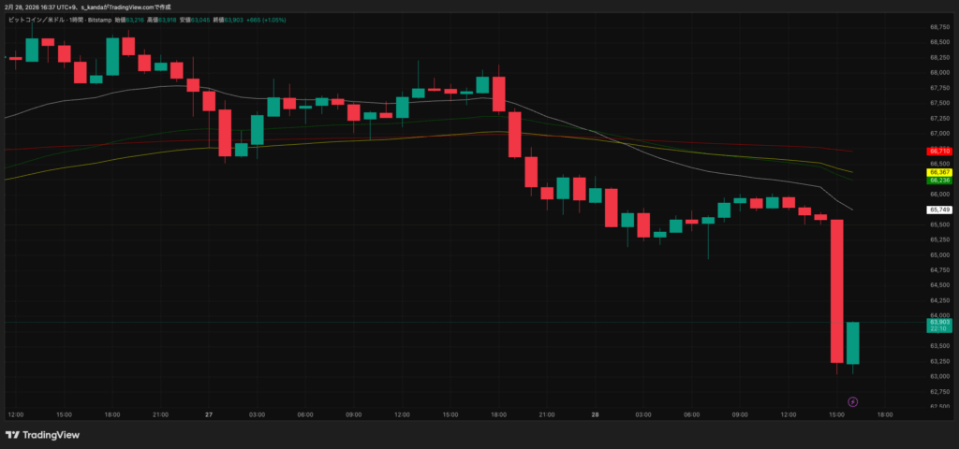Click the current price 63,903 label
The width and height of the screenshot is (959, 449).
pyautogui.click(x=939, y=322)
